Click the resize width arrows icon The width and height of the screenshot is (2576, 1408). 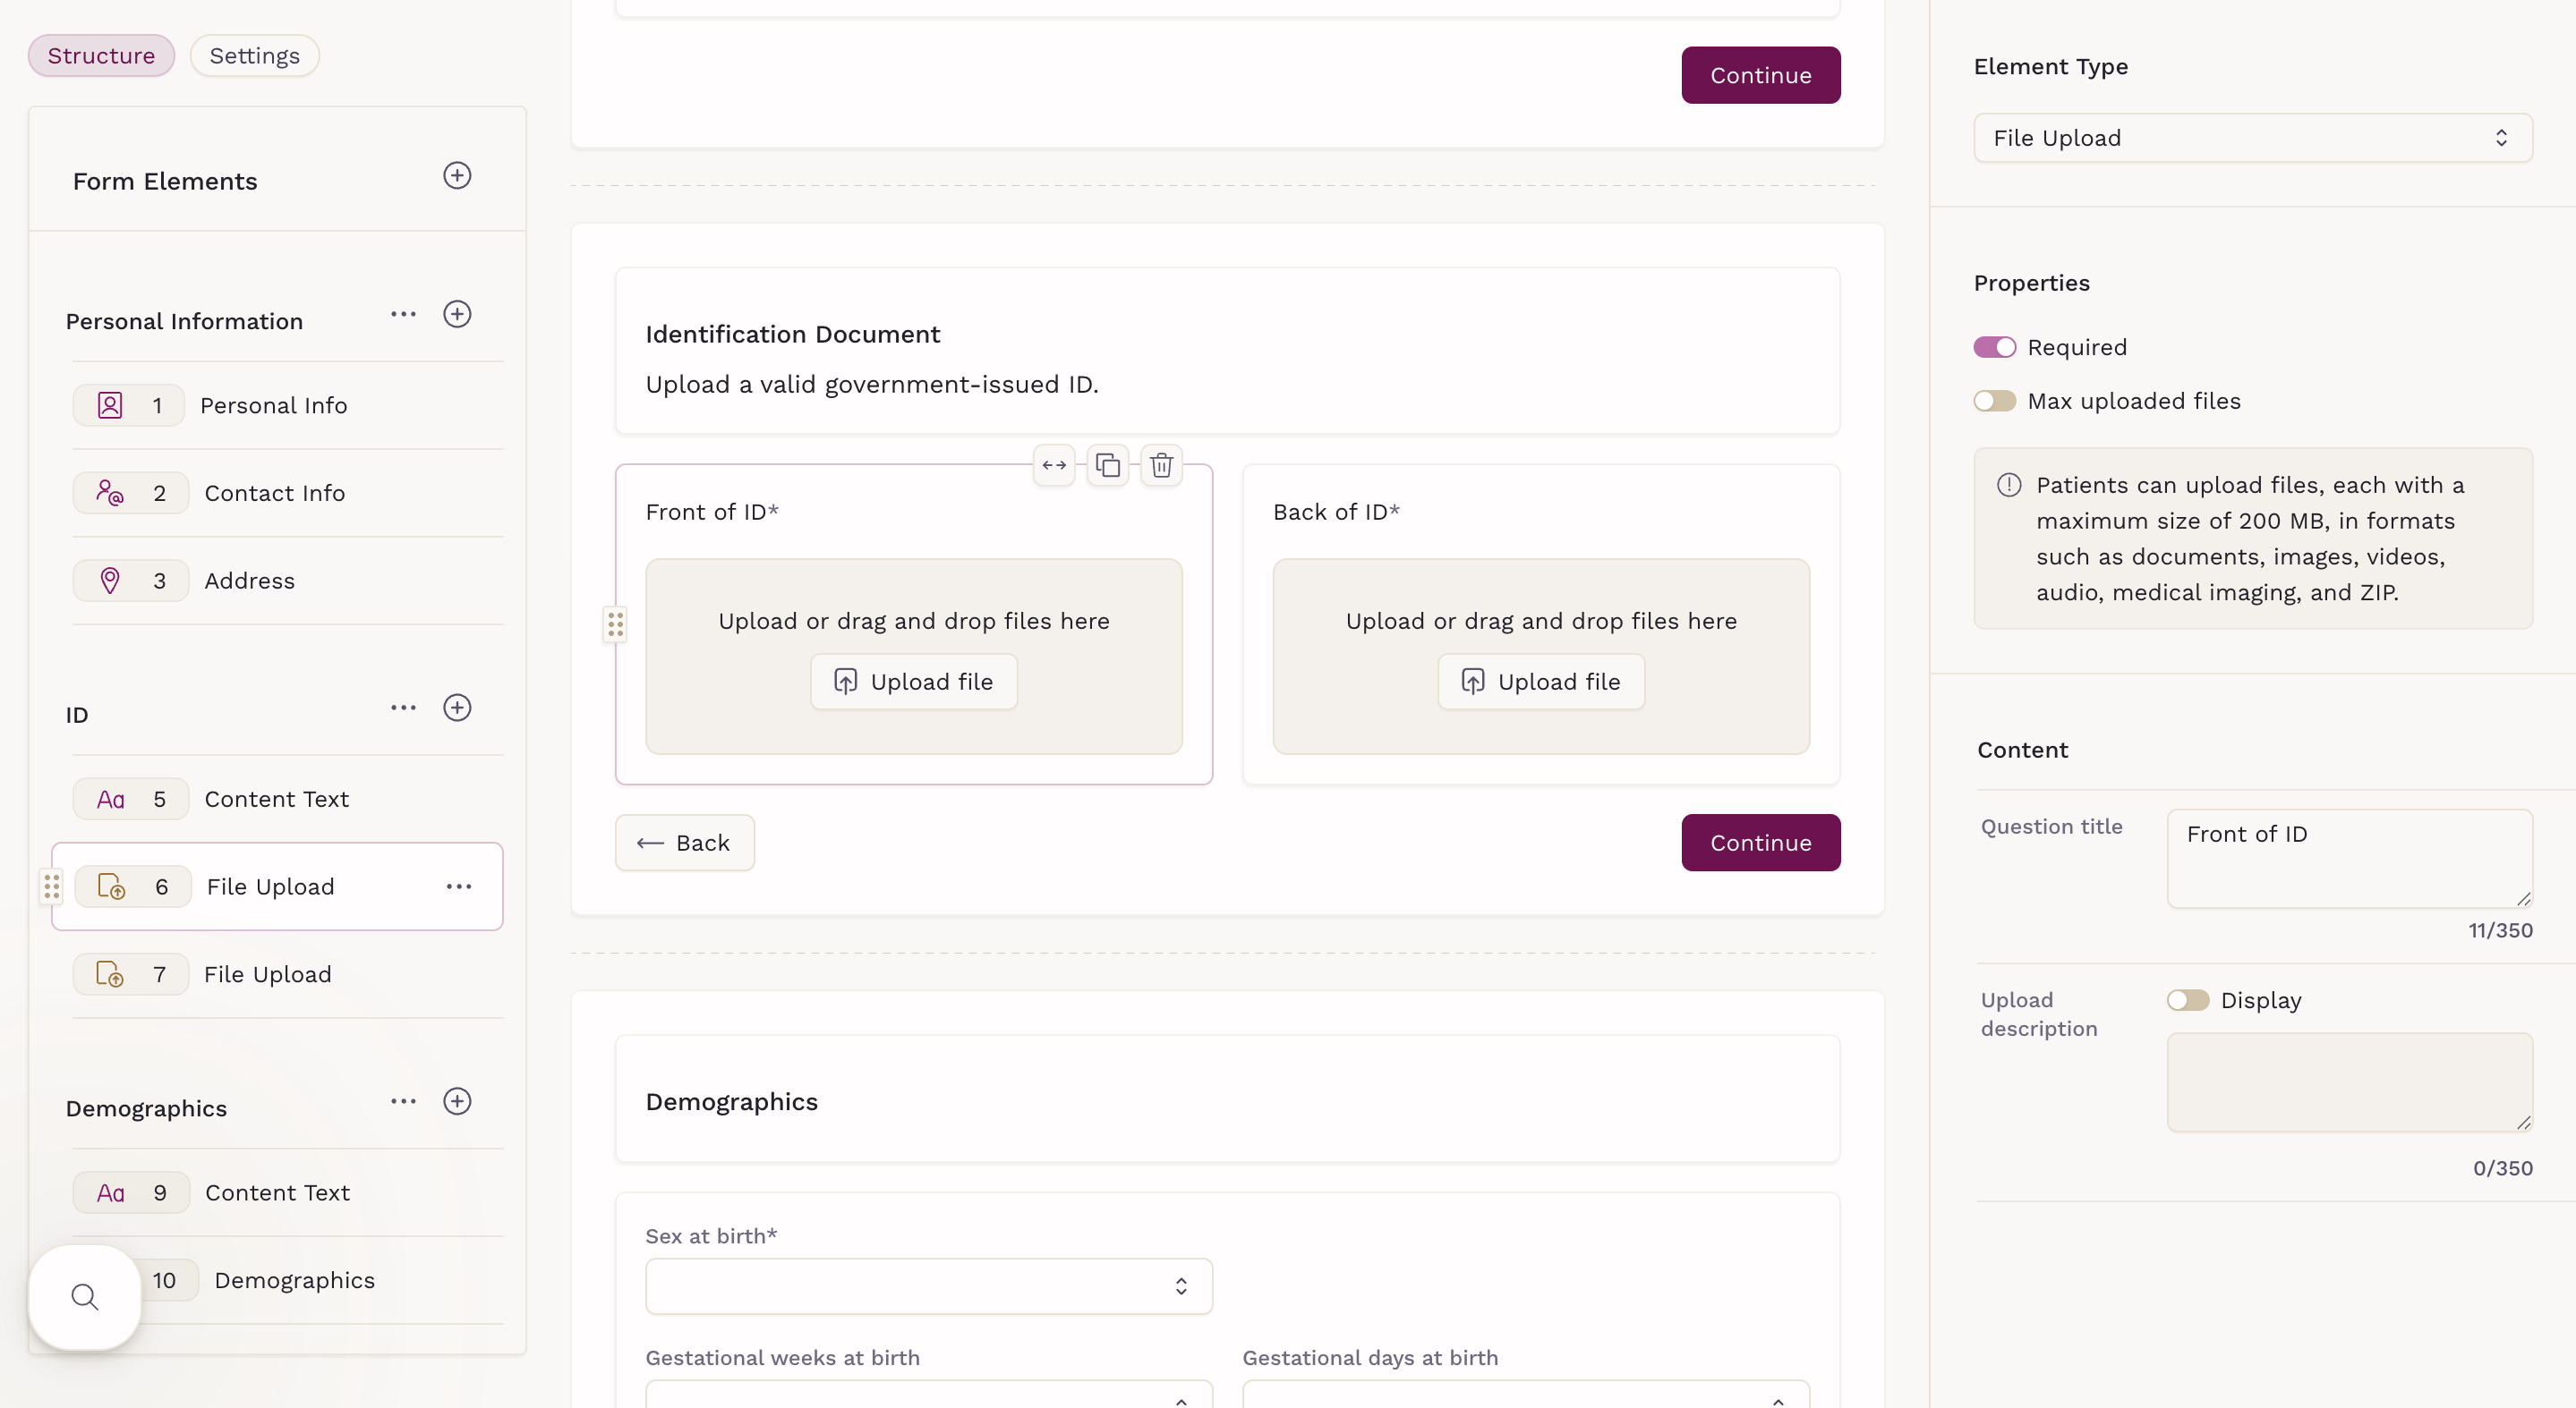tap(1054, 466)
